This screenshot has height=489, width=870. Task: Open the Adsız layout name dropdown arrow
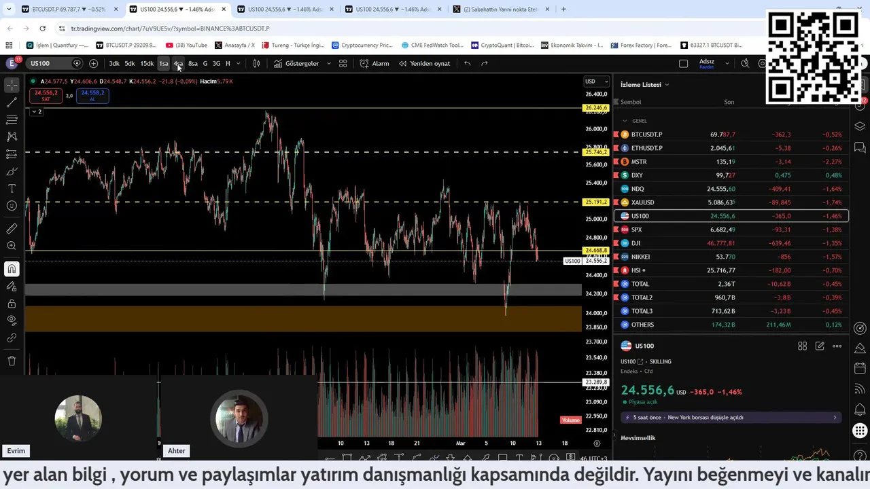(727, 63)
